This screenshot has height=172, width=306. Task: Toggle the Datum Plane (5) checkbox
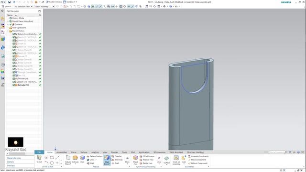click(14, 50)
